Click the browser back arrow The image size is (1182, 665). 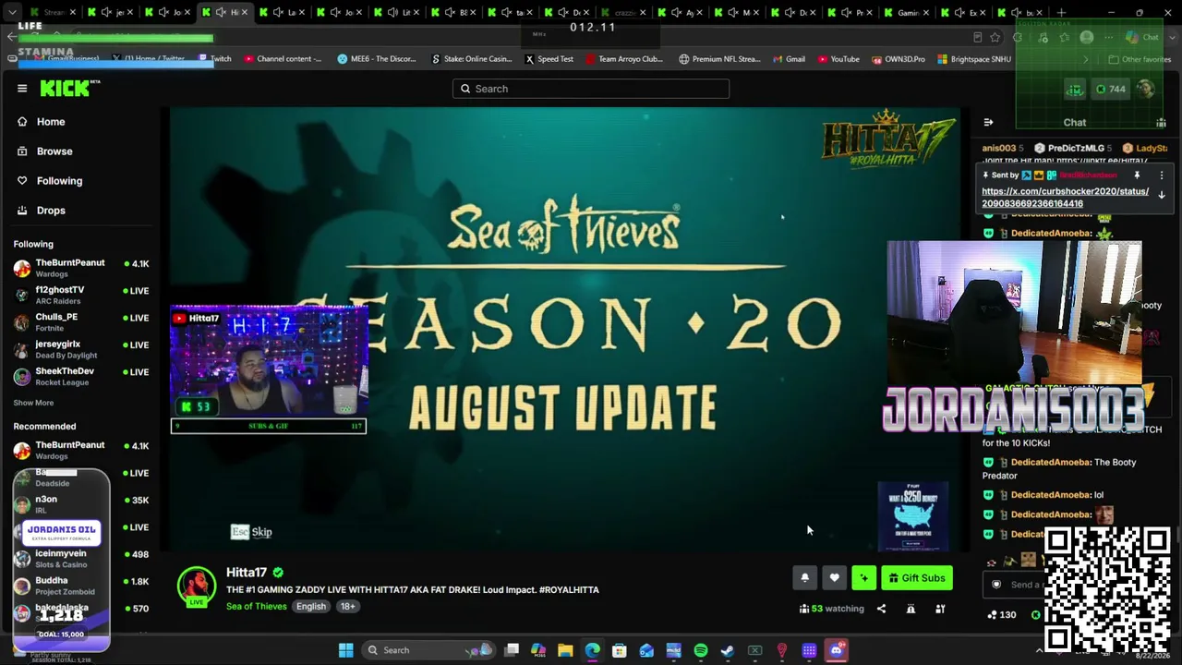point(11,37)
